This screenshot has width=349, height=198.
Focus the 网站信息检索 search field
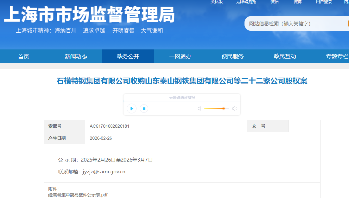coord(296,24)
